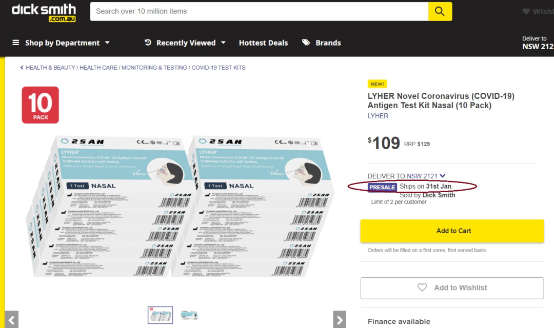554x328 pixels.
Task: Open the Health & Beauty breadcrumb
Action: pos(50,68)
